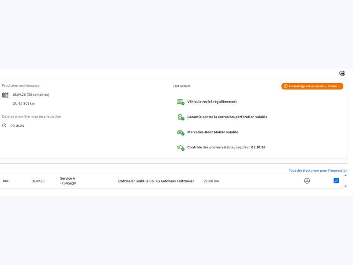Select the Service A entry text

click(x=68, y=178)
